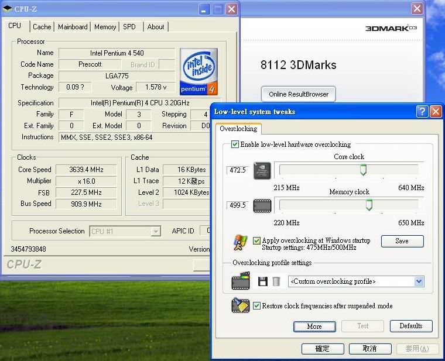This screenshot has width=445, height=361.
Task: Click the Level 2 value 1024 KBytes
Action: (187, 192)
